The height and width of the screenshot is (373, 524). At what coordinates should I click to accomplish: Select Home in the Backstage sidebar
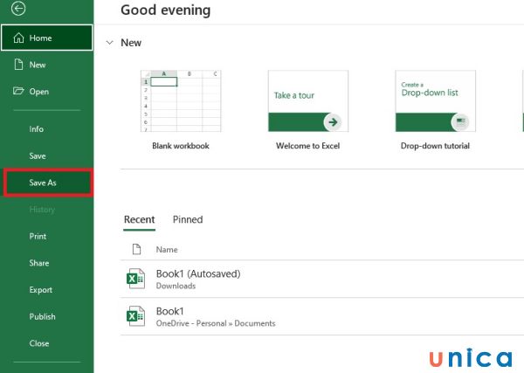click(47, 38)
